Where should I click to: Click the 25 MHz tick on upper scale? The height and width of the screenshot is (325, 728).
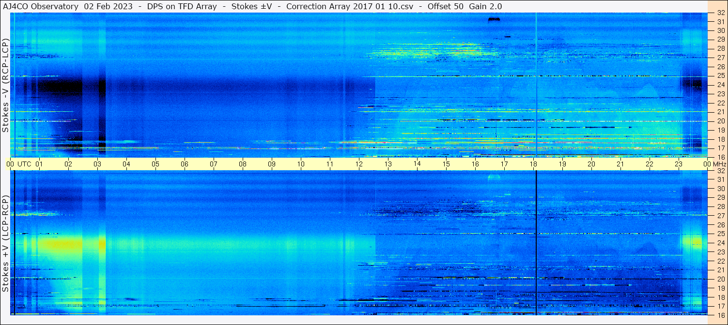721,76
